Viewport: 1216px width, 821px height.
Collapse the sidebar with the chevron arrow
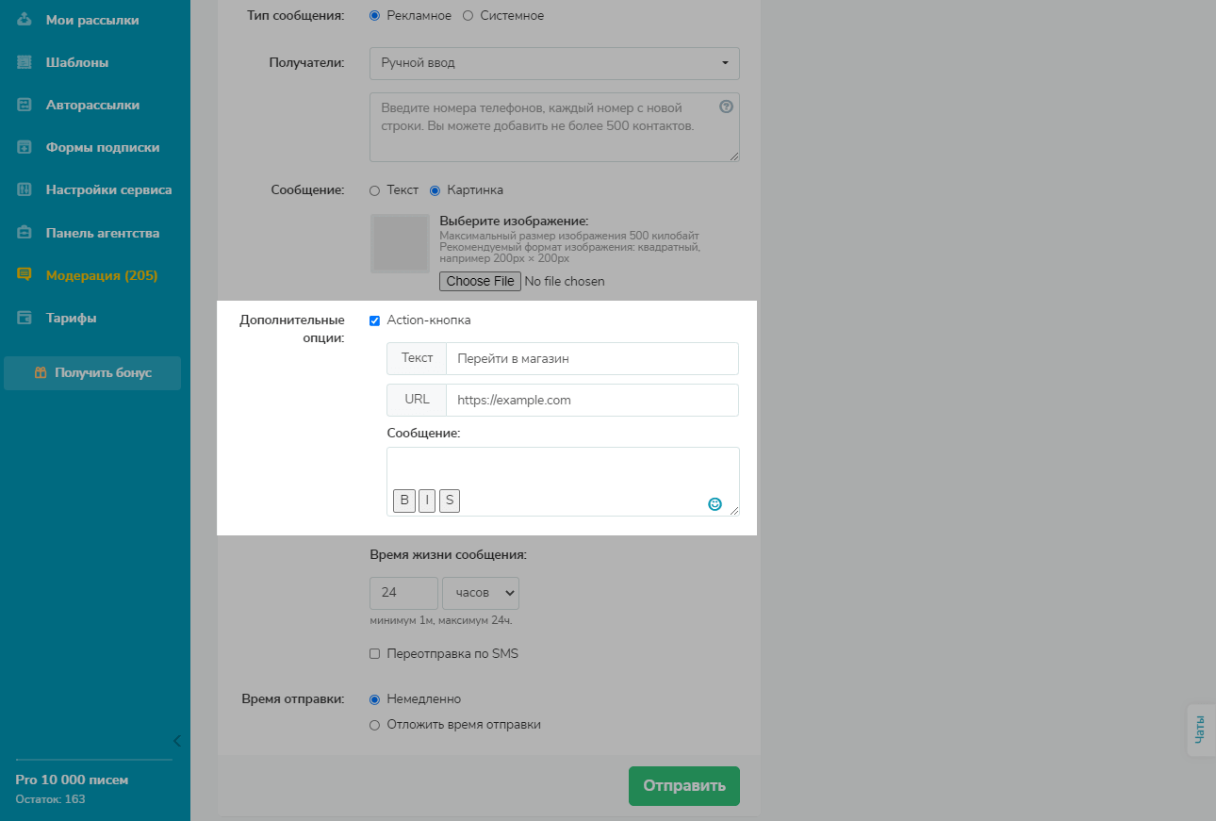pos(176,740)
